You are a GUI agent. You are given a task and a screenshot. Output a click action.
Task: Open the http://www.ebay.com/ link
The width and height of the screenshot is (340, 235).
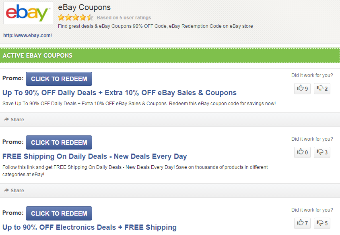[x=28, y=35]
